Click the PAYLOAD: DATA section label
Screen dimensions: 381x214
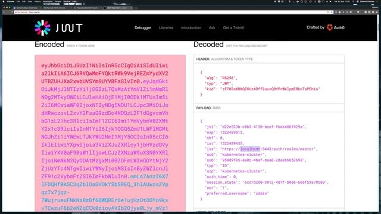tap(208, 108)
